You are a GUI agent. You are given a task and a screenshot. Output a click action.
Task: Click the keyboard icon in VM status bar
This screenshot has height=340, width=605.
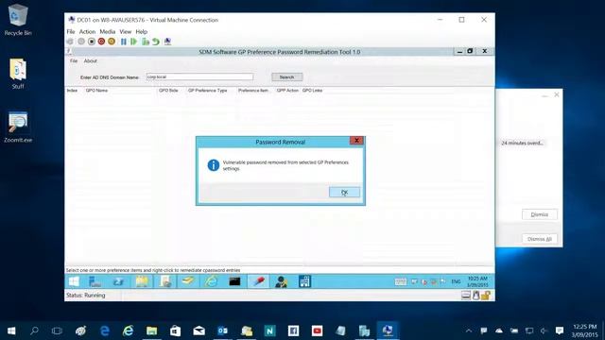coord(466,296)
